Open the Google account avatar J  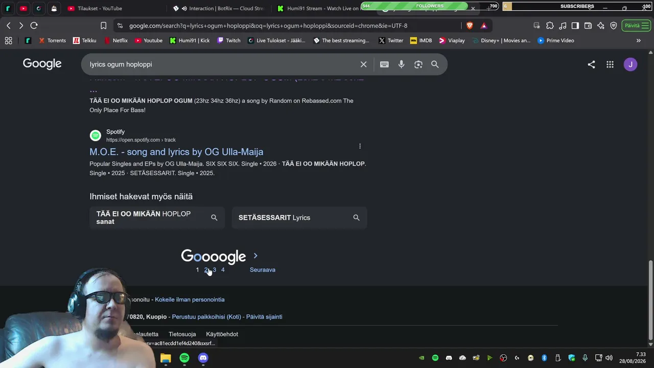pyautogui.click(x=630, y=64)
